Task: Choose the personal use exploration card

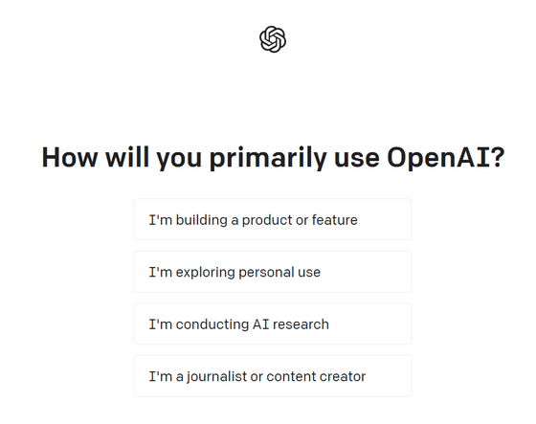Action: coord(273,272)
